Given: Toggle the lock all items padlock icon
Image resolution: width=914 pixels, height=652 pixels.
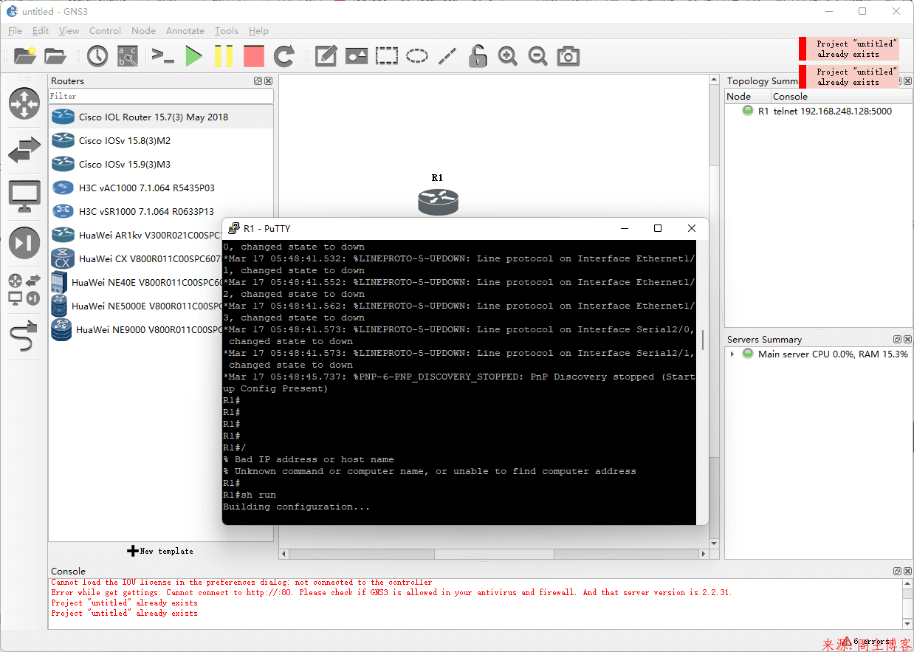Looking at the screenshot, I should 478,56.
